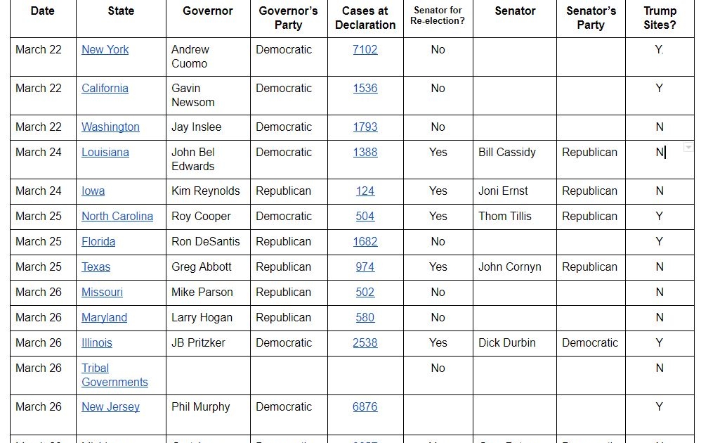Open the New Jersey link
This screenshot has height=443, width=701.
[110, 407]
